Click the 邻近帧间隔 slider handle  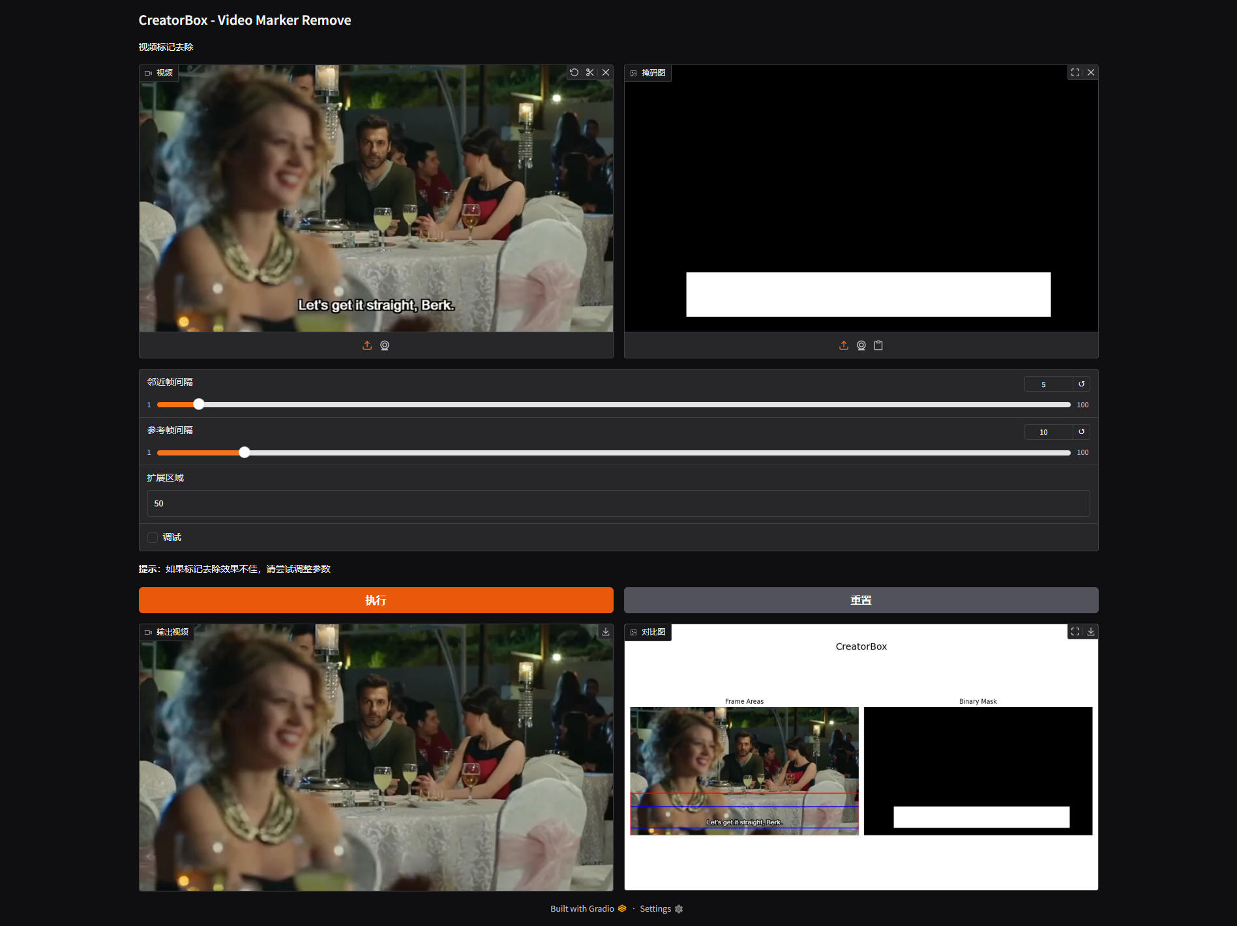coord(199,404)
